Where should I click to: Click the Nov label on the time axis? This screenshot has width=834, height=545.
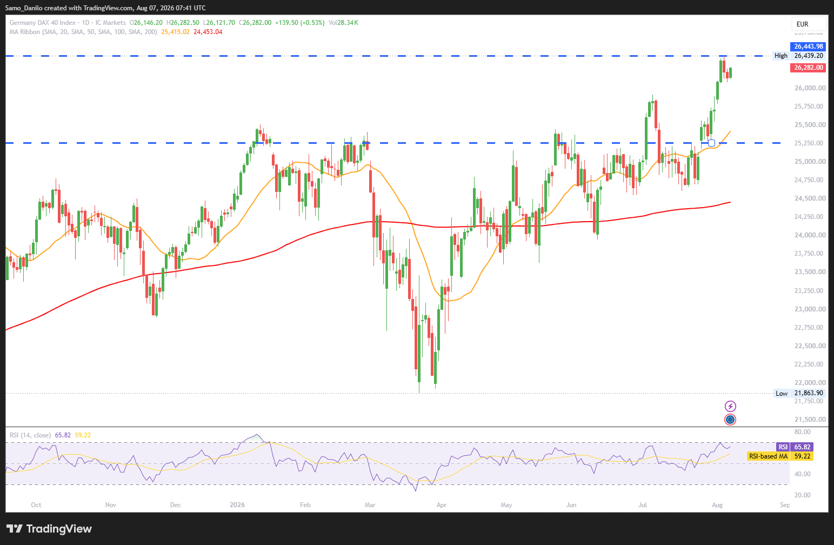[111, 505]
